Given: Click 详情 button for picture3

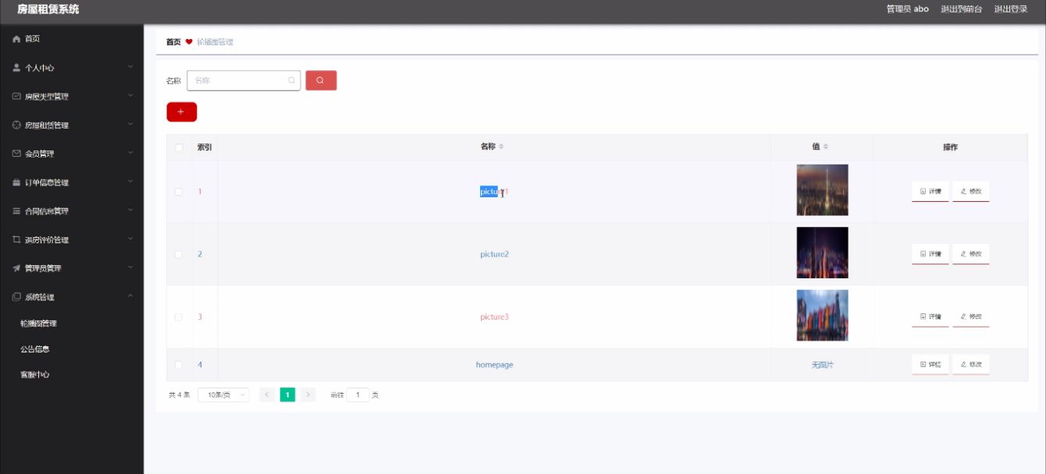Looking at the screenshot, I should coord(930,317).
